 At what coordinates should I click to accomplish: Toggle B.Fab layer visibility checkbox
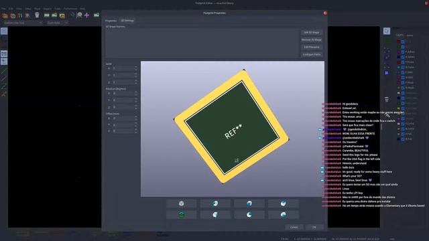[403, 139]
